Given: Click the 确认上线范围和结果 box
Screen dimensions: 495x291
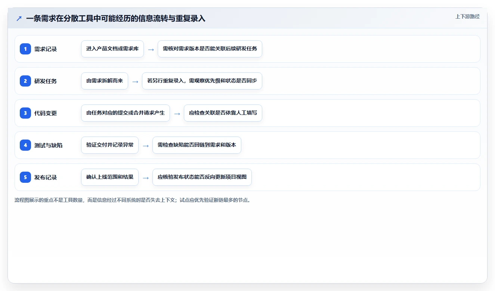Looking at the screenshot, I should click(110, 177).
